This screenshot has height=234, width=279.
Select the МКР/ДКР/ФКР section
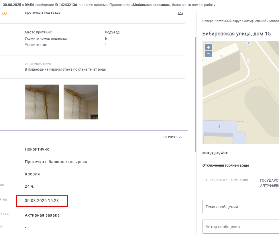(x=215, y=153)
